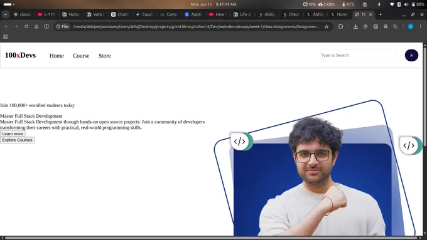
Task: Open the browser three-dot menu
Action: pos(421,27)
